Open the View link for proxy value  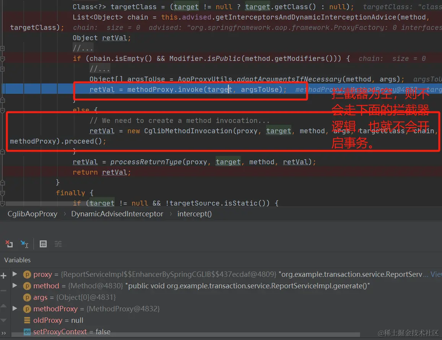point(436,274)
